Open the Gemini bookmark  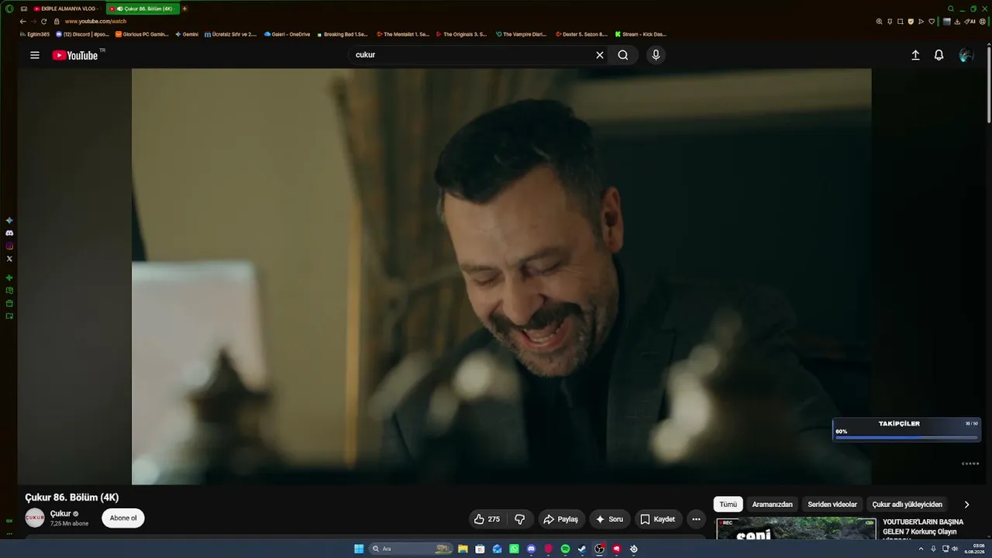click(187, 34)
